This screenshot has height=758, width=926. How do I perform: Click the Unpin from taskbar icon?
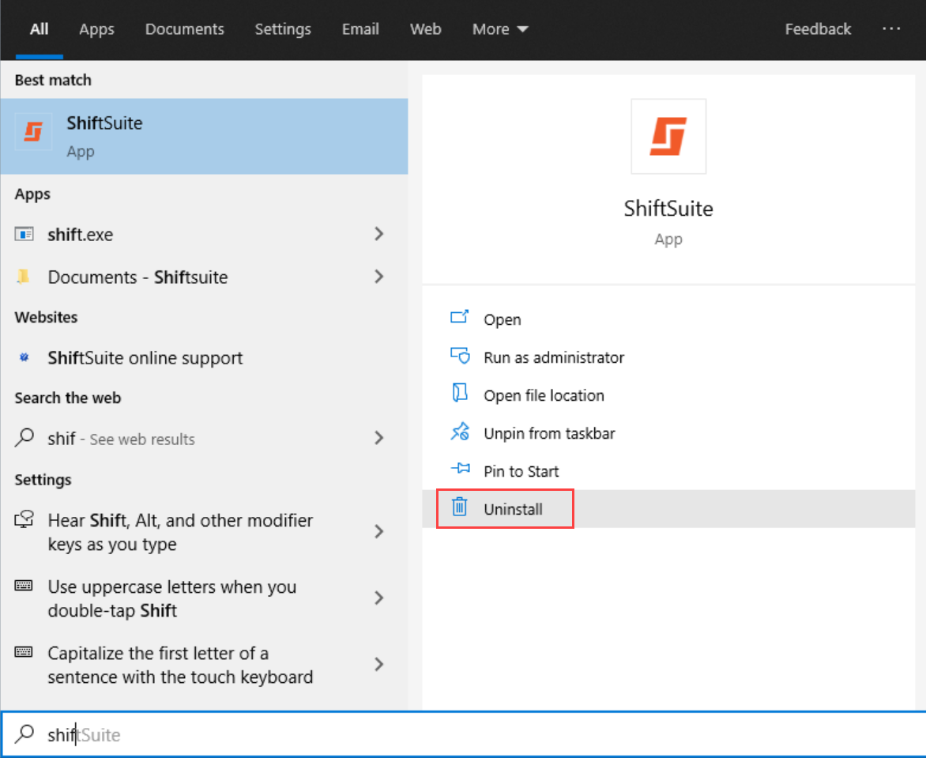[460, 432]
